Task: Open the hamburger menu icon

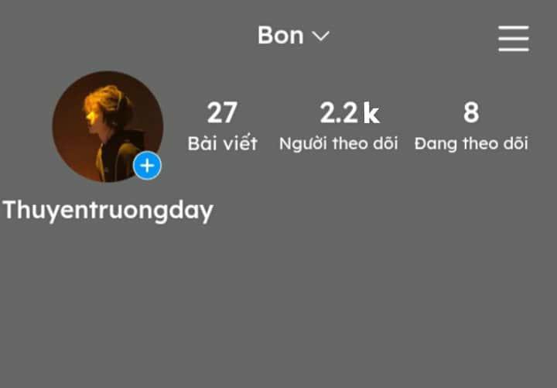Action: 514,39
